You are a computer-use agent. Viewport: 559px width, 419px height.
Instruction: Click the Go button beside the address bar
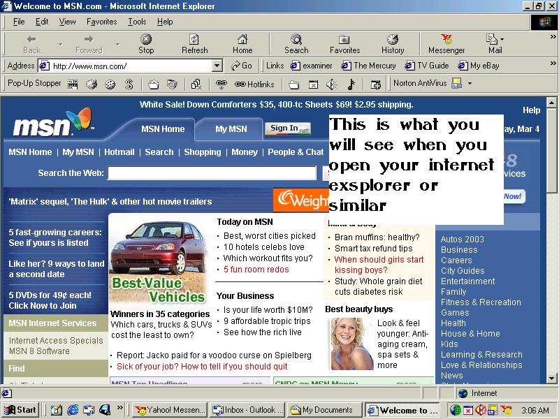click(242, 66)
